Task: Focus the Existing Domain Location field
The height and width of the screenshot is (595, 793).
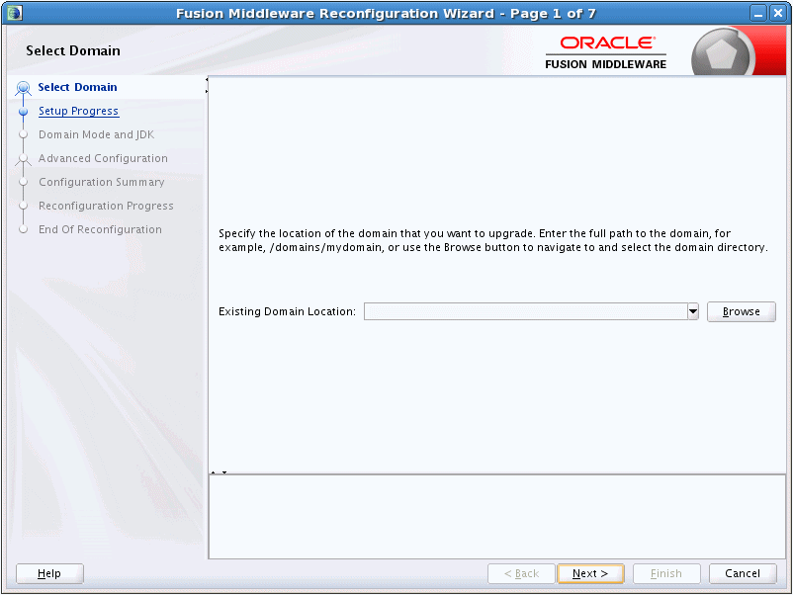Action: [x=525, y=311]
